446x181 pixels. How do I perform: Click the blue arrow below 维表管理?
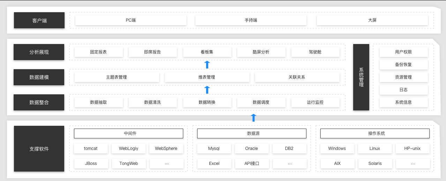pyautogui.click(x=207, y=90)
